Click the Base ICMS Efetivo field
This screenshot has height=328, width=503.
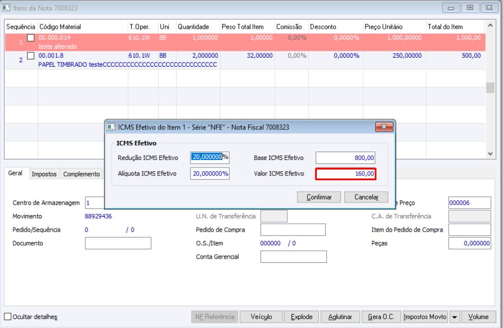click(345, 157)
